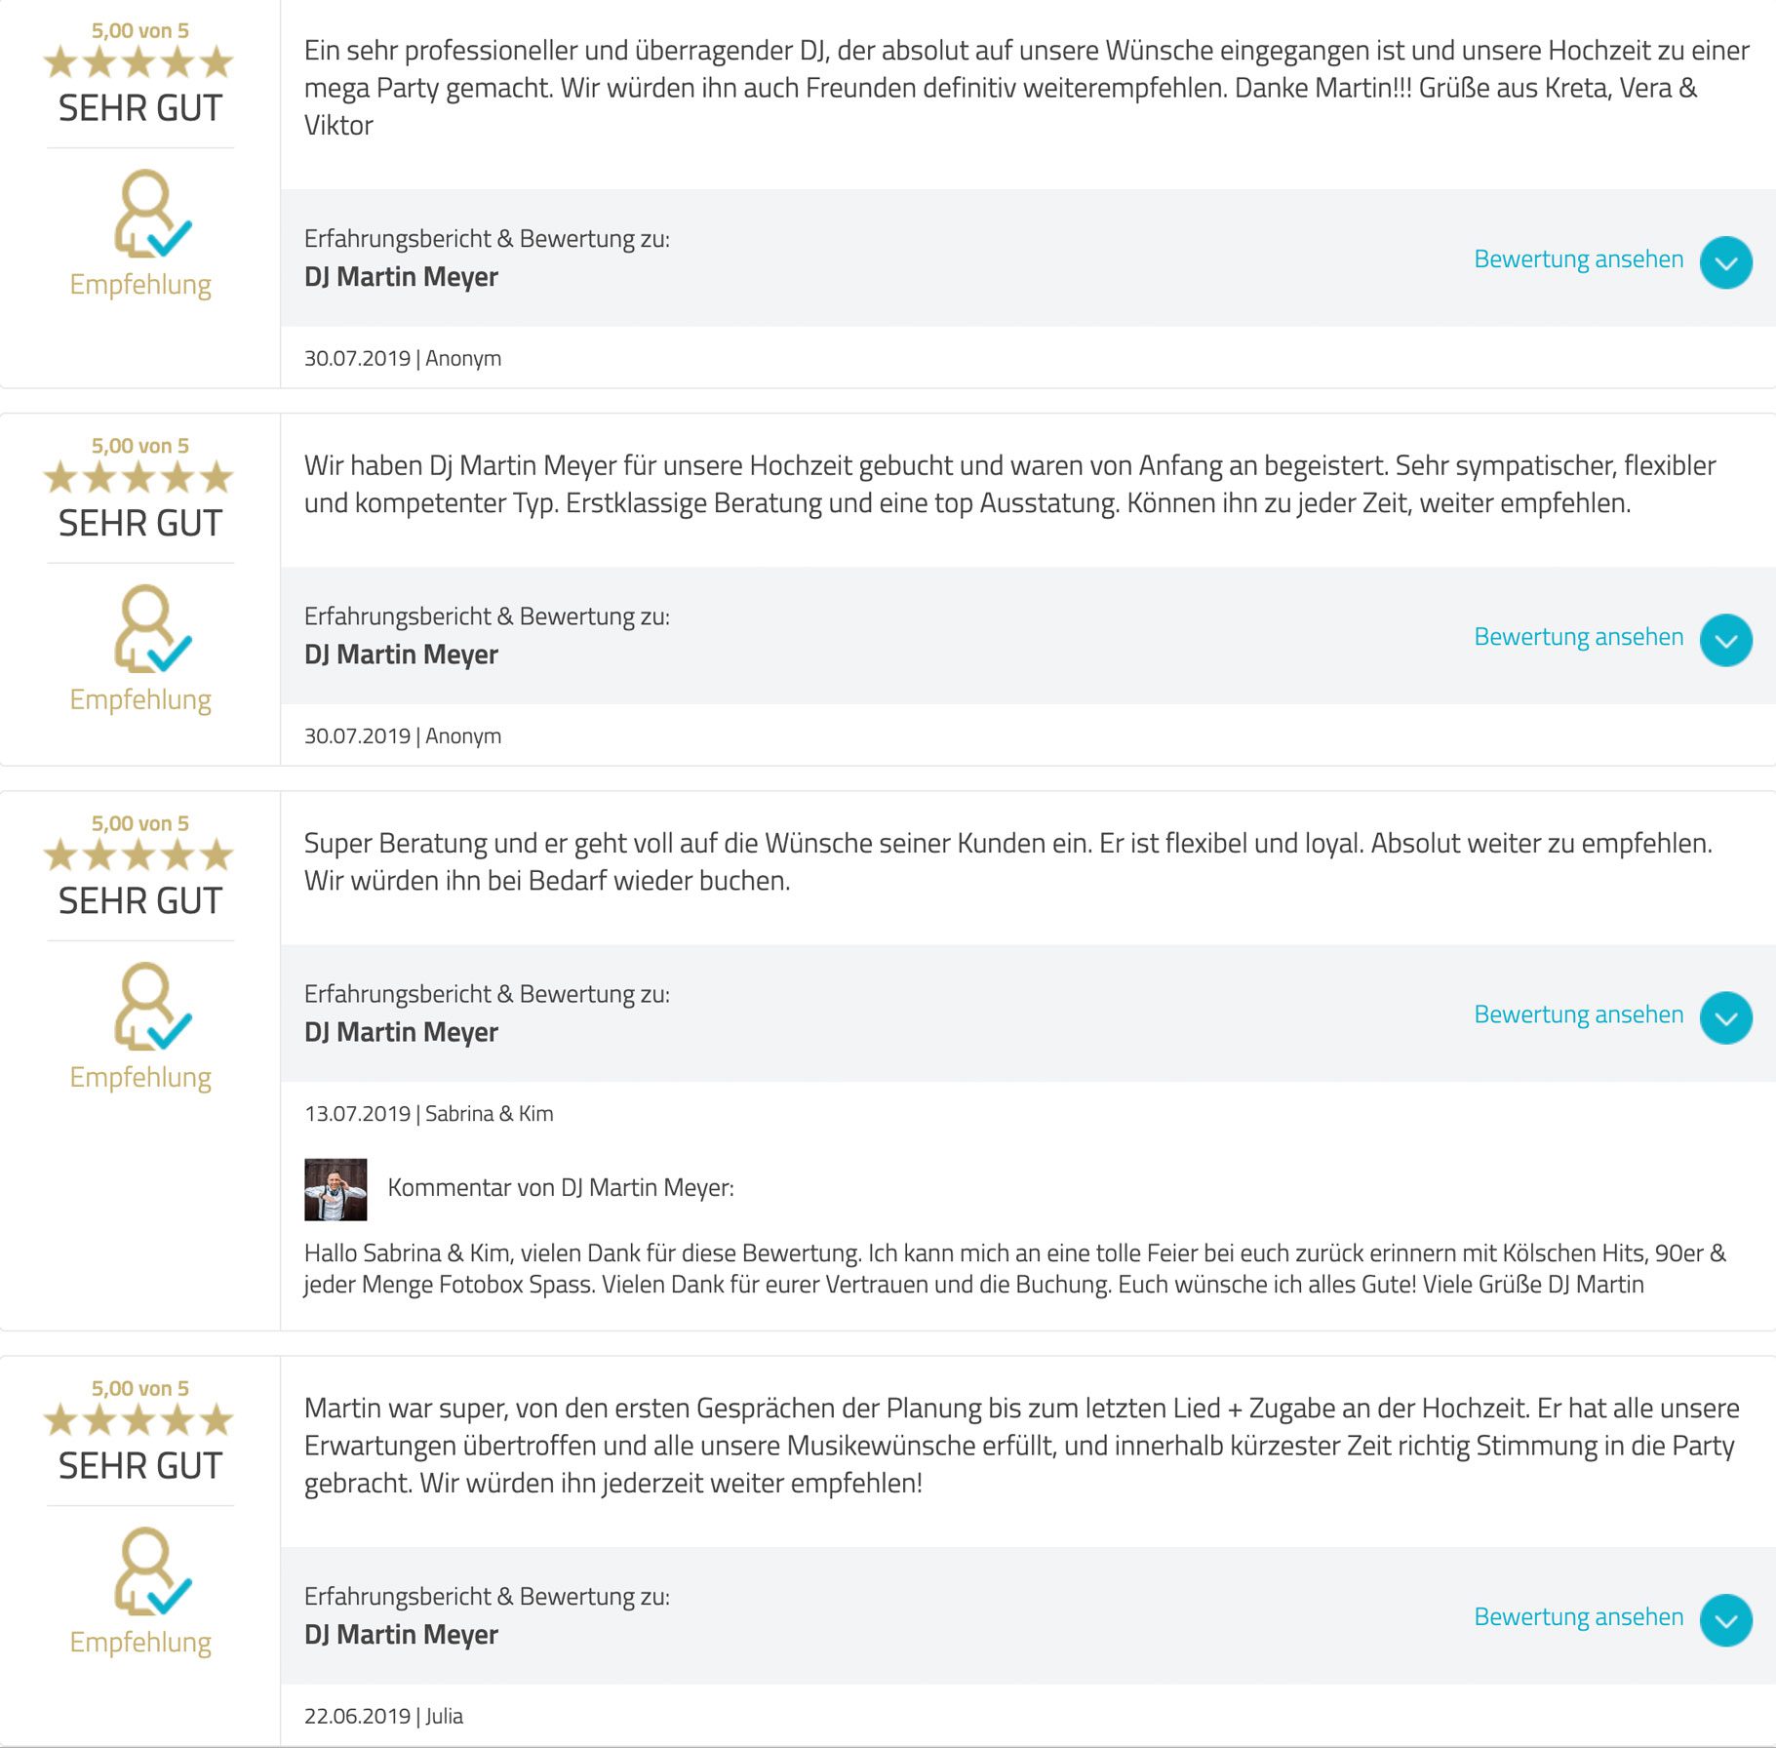Open 'Bewertung ansehen' link in the second review
Image resolution: width=1776 pixels, height=1748 pixels.
1578,637
